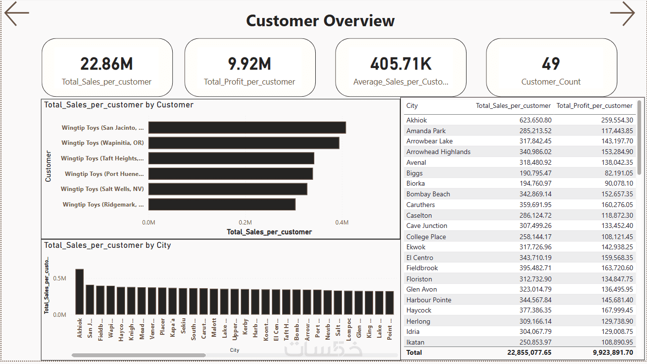Click the 'Customer Overview' page title

(321, 21)
